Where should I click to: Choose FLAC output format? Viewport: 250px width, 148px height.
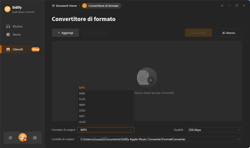(x=106, y=99)
